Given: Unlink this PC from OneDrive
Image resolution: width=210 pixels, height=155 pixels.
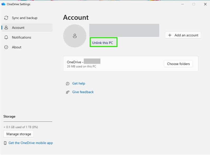Looking at the screenshot, I should [x=102, y=43].
